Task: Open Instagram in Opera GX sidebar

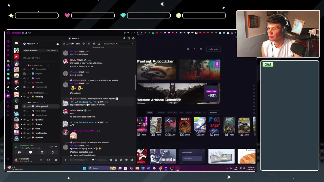Action: (8, 83)
